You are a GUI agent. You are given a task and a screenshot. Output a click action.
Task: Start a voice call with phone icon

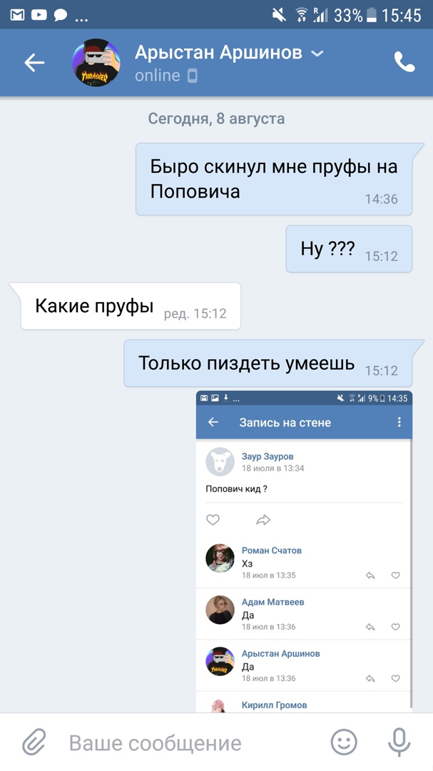point(404,62)
